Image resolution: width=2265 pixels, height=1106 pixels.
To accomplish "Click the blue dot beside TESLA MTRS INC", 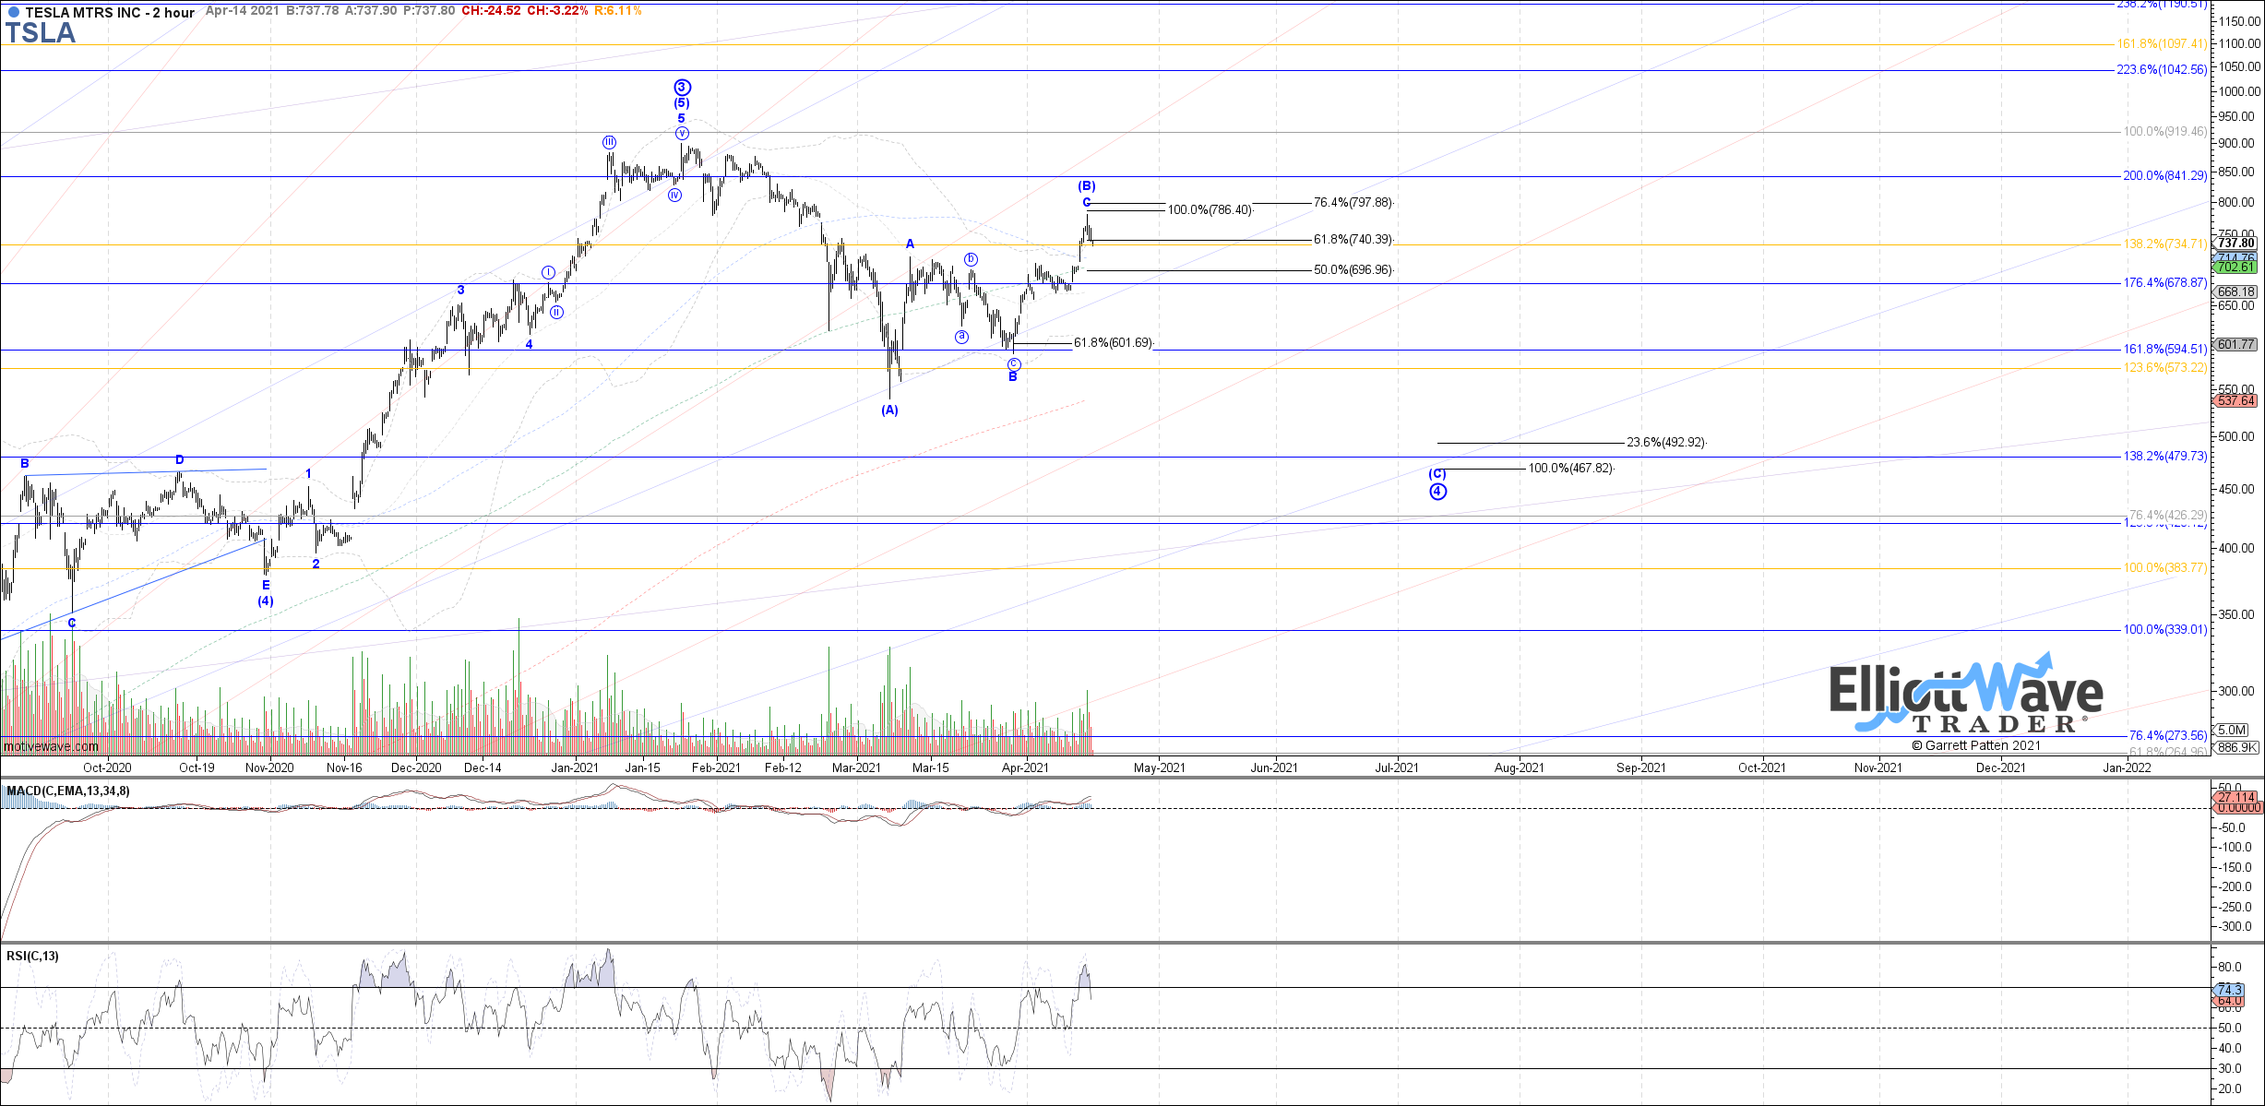I will [13, 12].
